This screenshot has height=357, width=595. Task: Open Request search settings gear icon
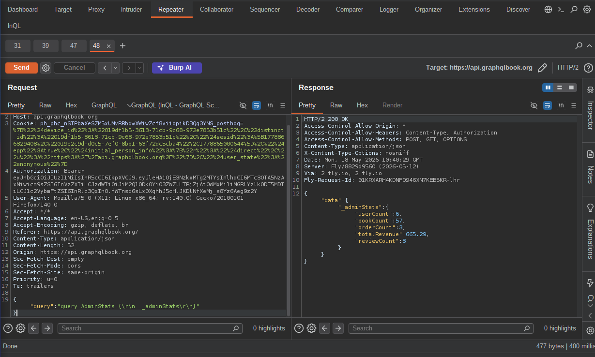(x=20, y=328)
